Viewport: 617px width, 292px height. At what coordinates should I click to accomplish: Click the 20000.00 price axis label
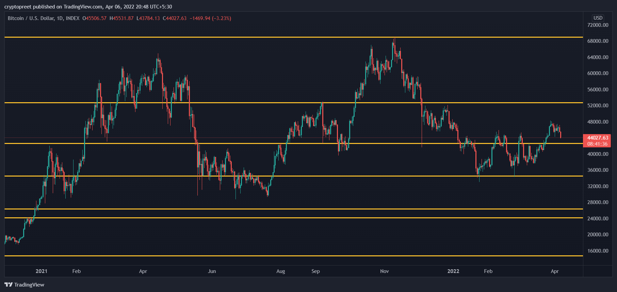point(598,235)
